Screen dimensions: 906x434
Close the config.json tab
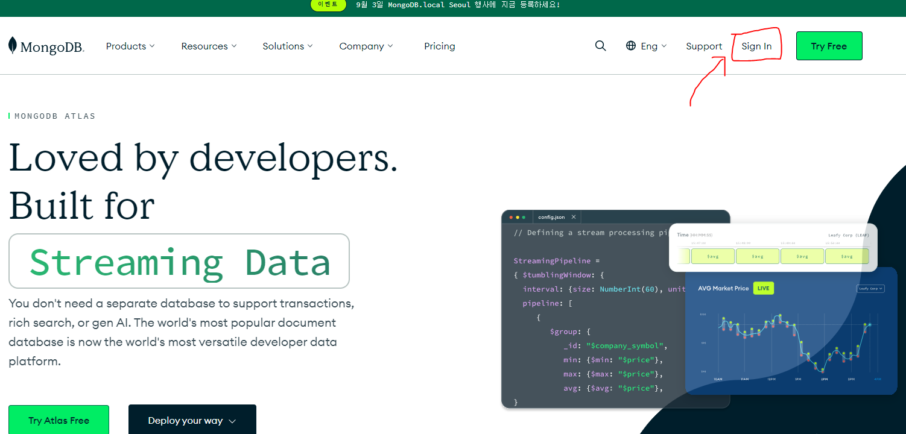pyautogui.click(x=574, y=217)
